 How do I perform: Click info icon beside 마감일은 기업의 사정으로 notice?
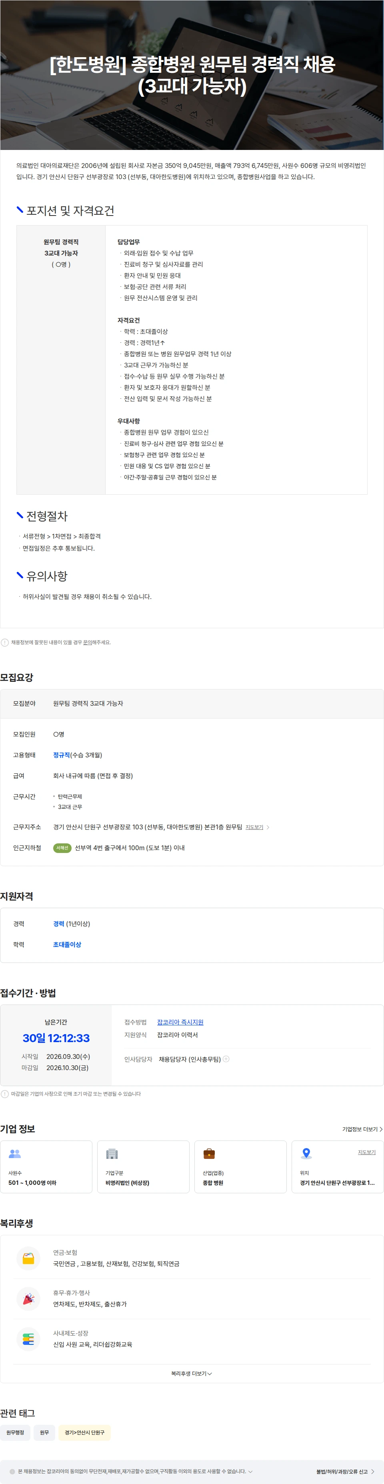point(5,1094)
